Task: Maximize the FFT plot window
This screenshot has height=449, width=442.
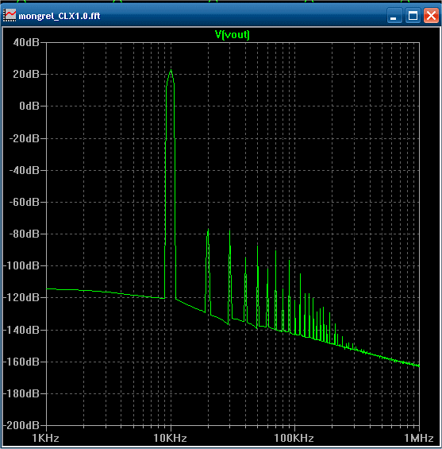Action: 413,15
